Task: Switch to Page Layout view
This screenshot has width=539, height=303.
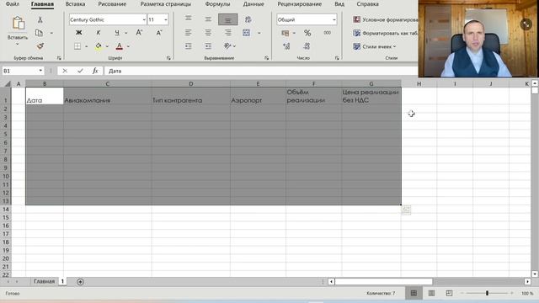Action: click(x=431, y=293)
